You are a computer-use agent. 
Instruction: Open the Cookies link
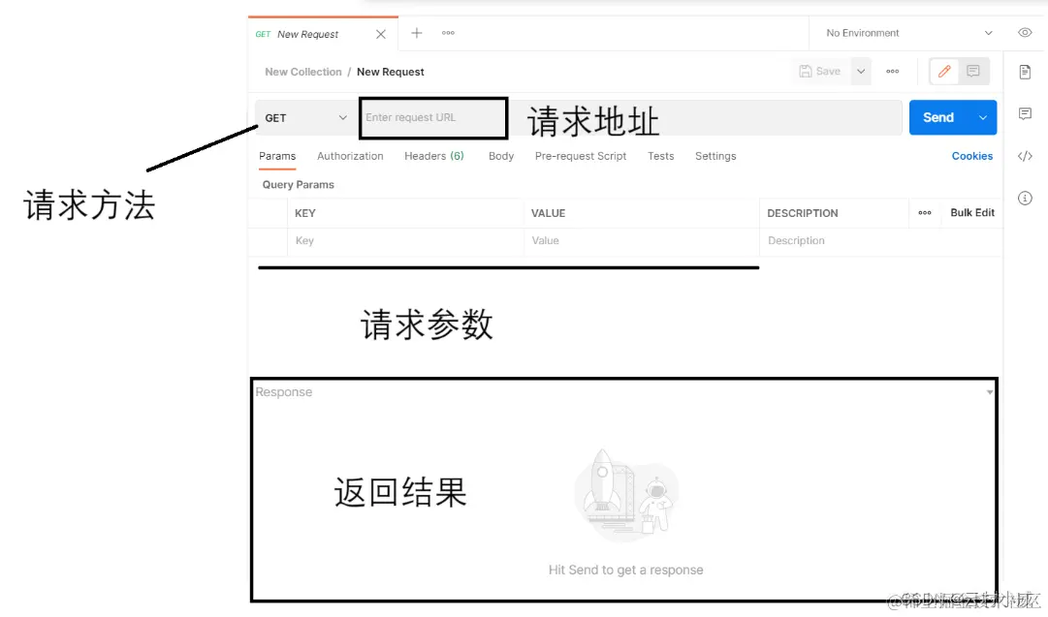click(x=971, y=156)
